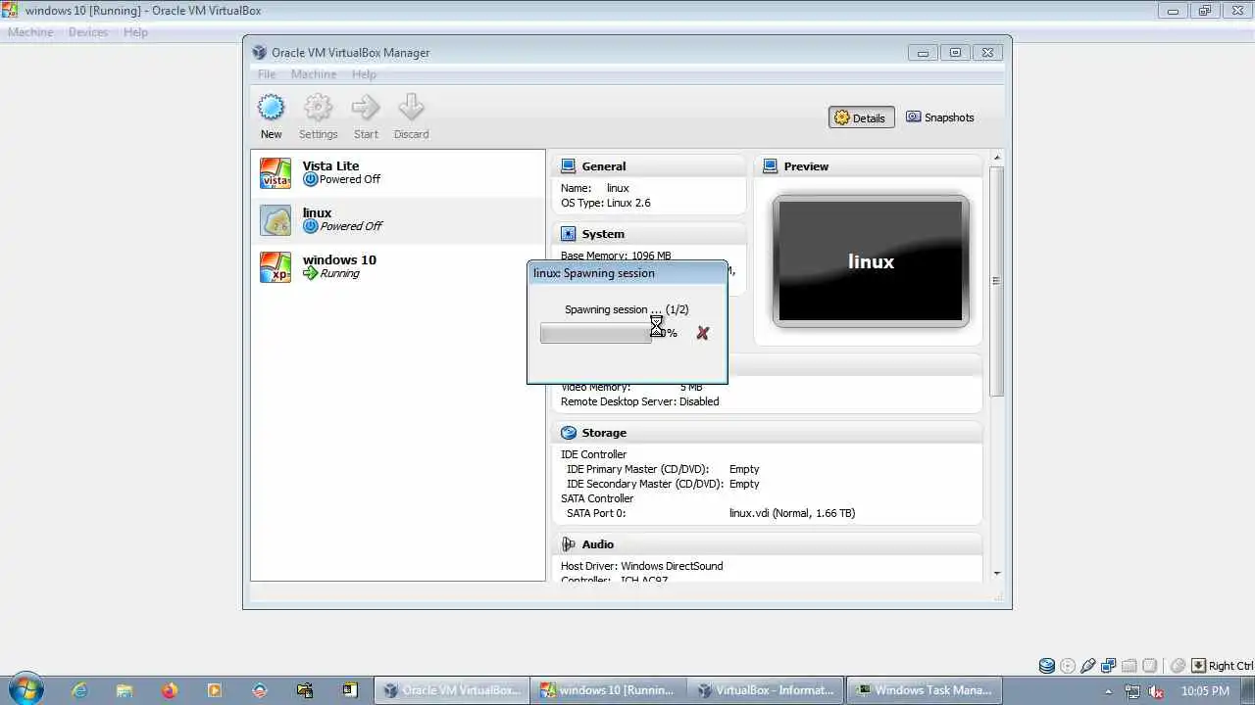Switch to the Details view

point(861,117)
